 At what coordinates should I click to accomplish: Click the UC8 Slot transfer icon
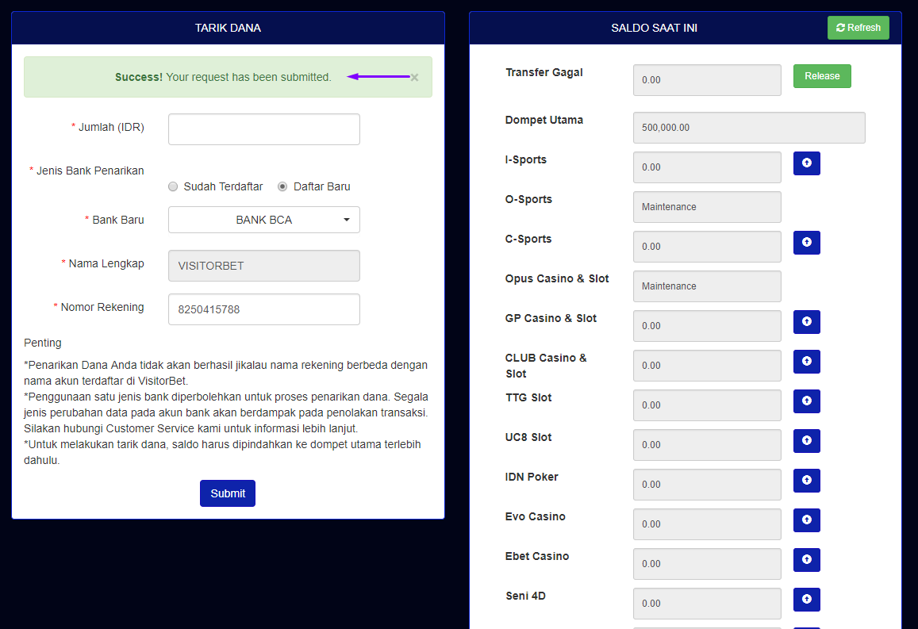(x=806, y=440)
